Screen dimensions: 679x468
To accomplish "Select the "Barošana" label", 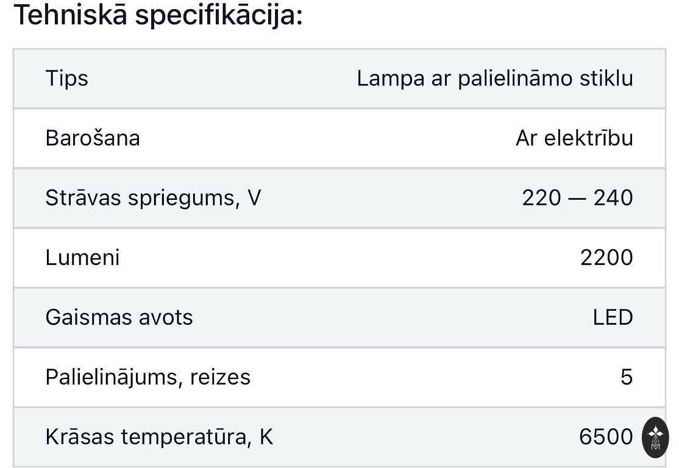I will pyautogui.click(x=93, y=138).
